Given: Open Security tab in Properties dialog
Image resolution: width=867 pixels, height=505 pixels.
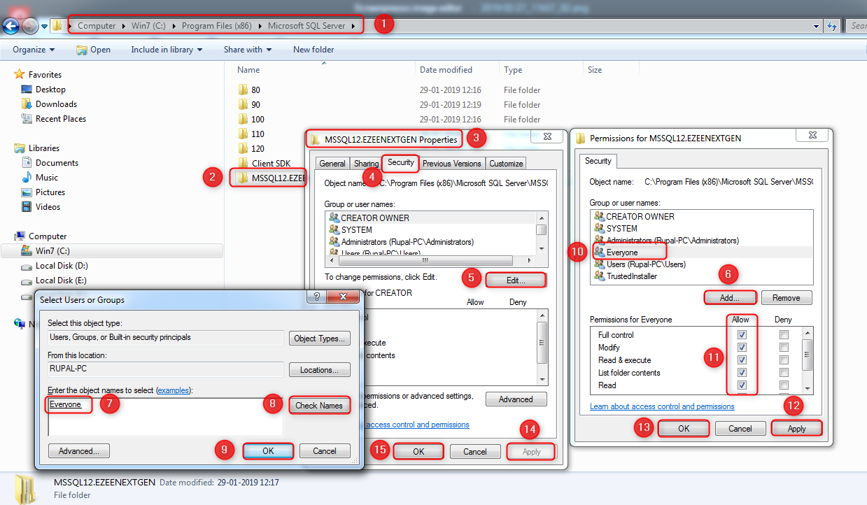Looking at the screenshot, I should [400, 162].
